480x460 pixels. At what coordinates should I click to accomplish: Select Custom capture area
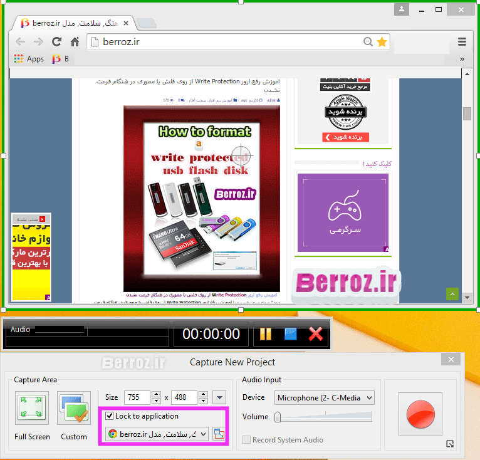coord(74,407)
